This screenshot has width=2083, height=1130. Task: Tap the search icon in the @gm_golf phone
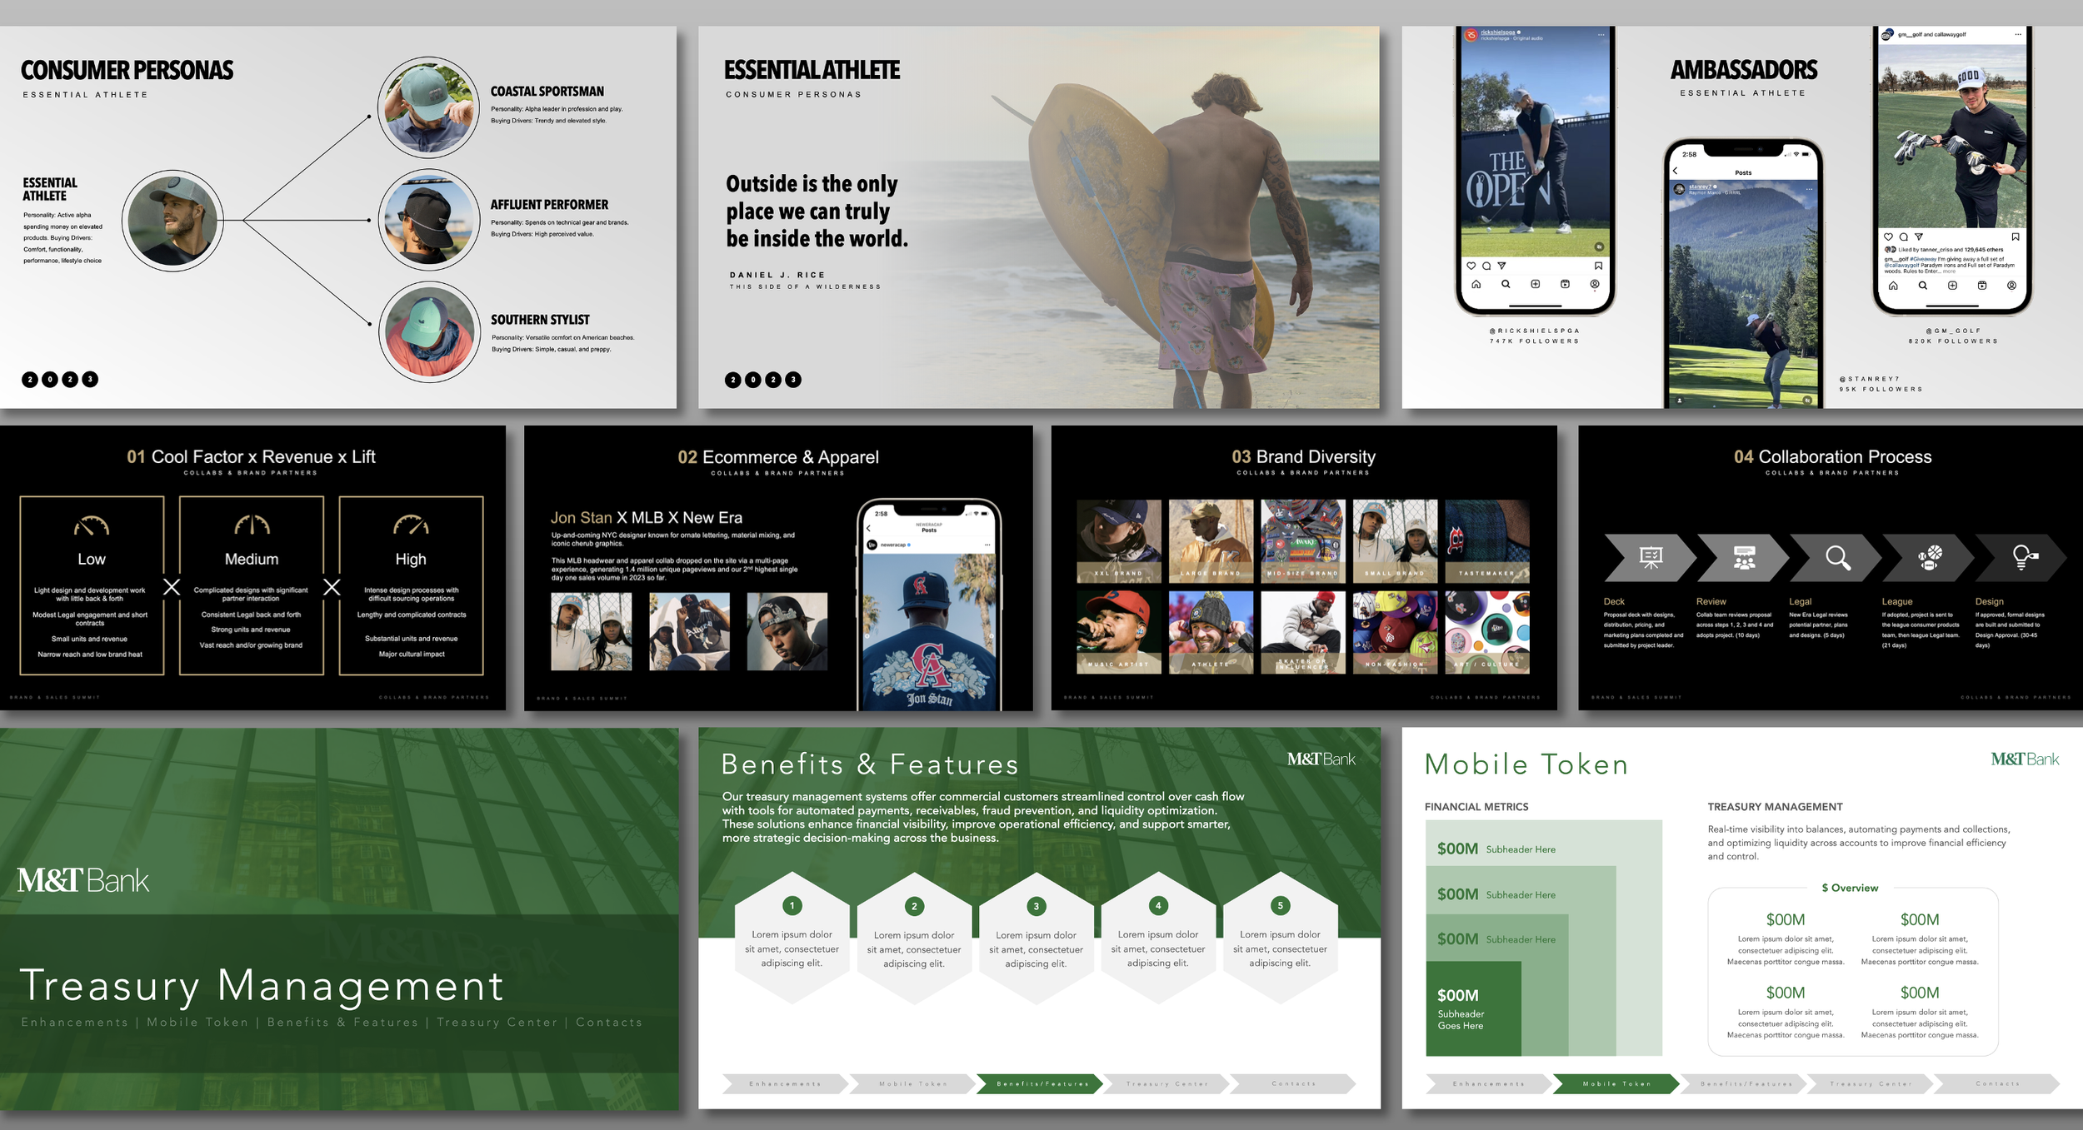click(x=1923, y=286)
